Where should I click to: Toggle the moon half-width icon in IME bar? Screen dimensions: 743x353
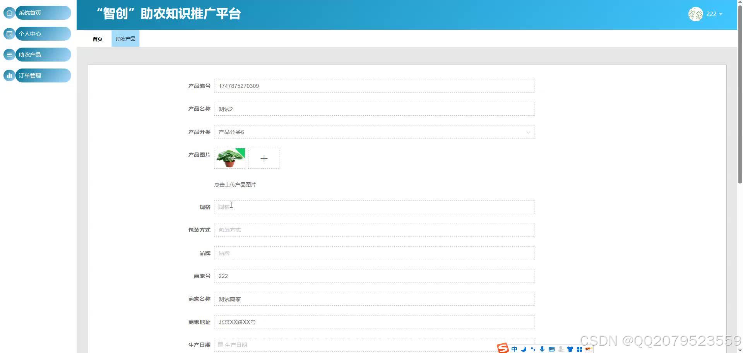pyautogui.click(x=524, y=349)
